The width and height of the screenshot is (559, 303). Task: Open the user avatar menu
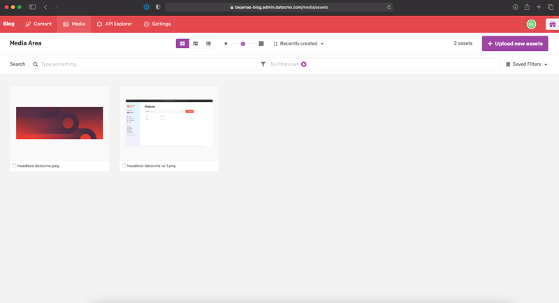tap(531, 24)
